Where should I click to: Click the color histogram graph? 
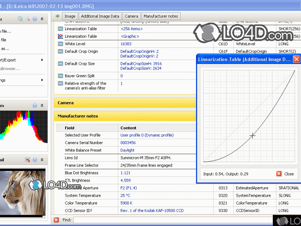[x=24, y=127]
